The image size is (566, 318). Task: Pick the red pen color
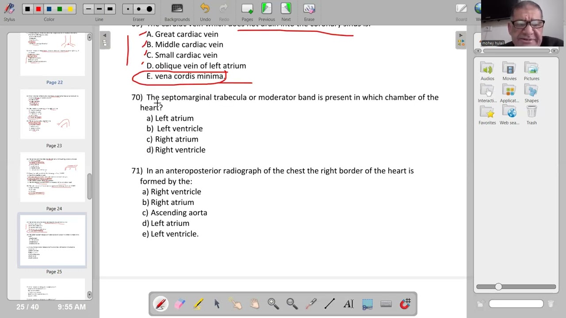[x=38, y=9]
